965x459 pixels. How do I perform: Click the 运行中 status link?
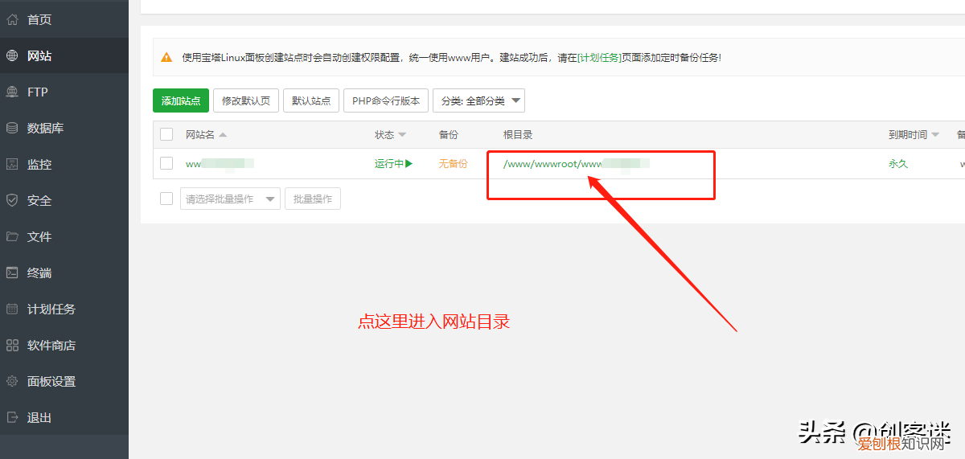388,163
